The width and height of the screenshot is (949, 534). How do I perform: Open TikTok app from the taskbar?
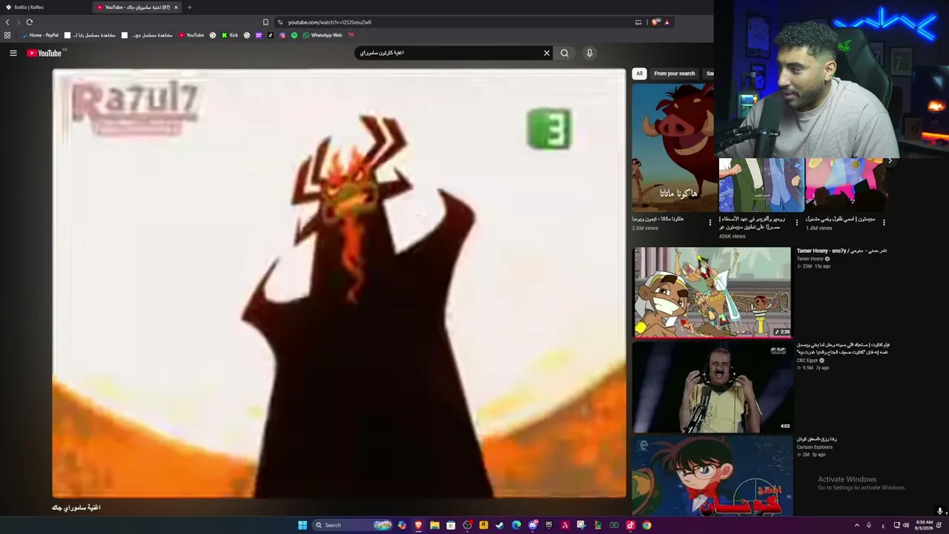coord(630,525)
